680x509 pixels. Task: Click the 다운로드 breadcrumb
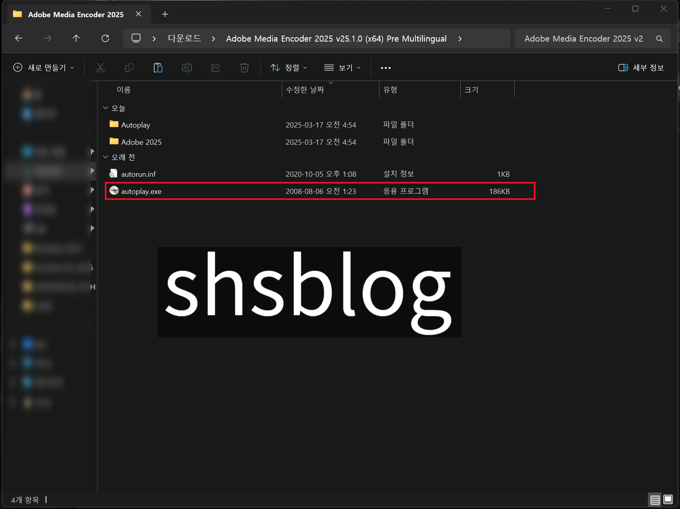tap(185, 38)
